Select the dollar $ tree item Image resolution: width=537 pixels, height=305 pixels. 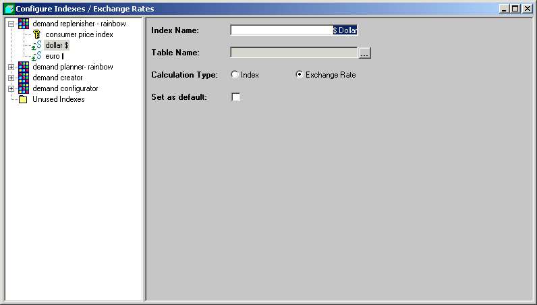(57, 45)
